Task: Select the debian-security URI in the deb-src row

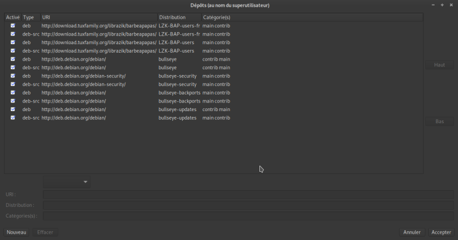Action: click(84, 84)
